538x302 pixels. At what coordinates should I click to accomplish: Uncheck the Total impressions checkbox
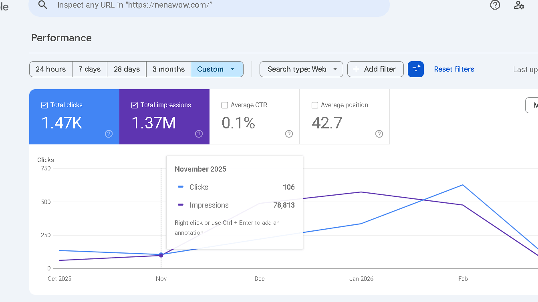134,105
